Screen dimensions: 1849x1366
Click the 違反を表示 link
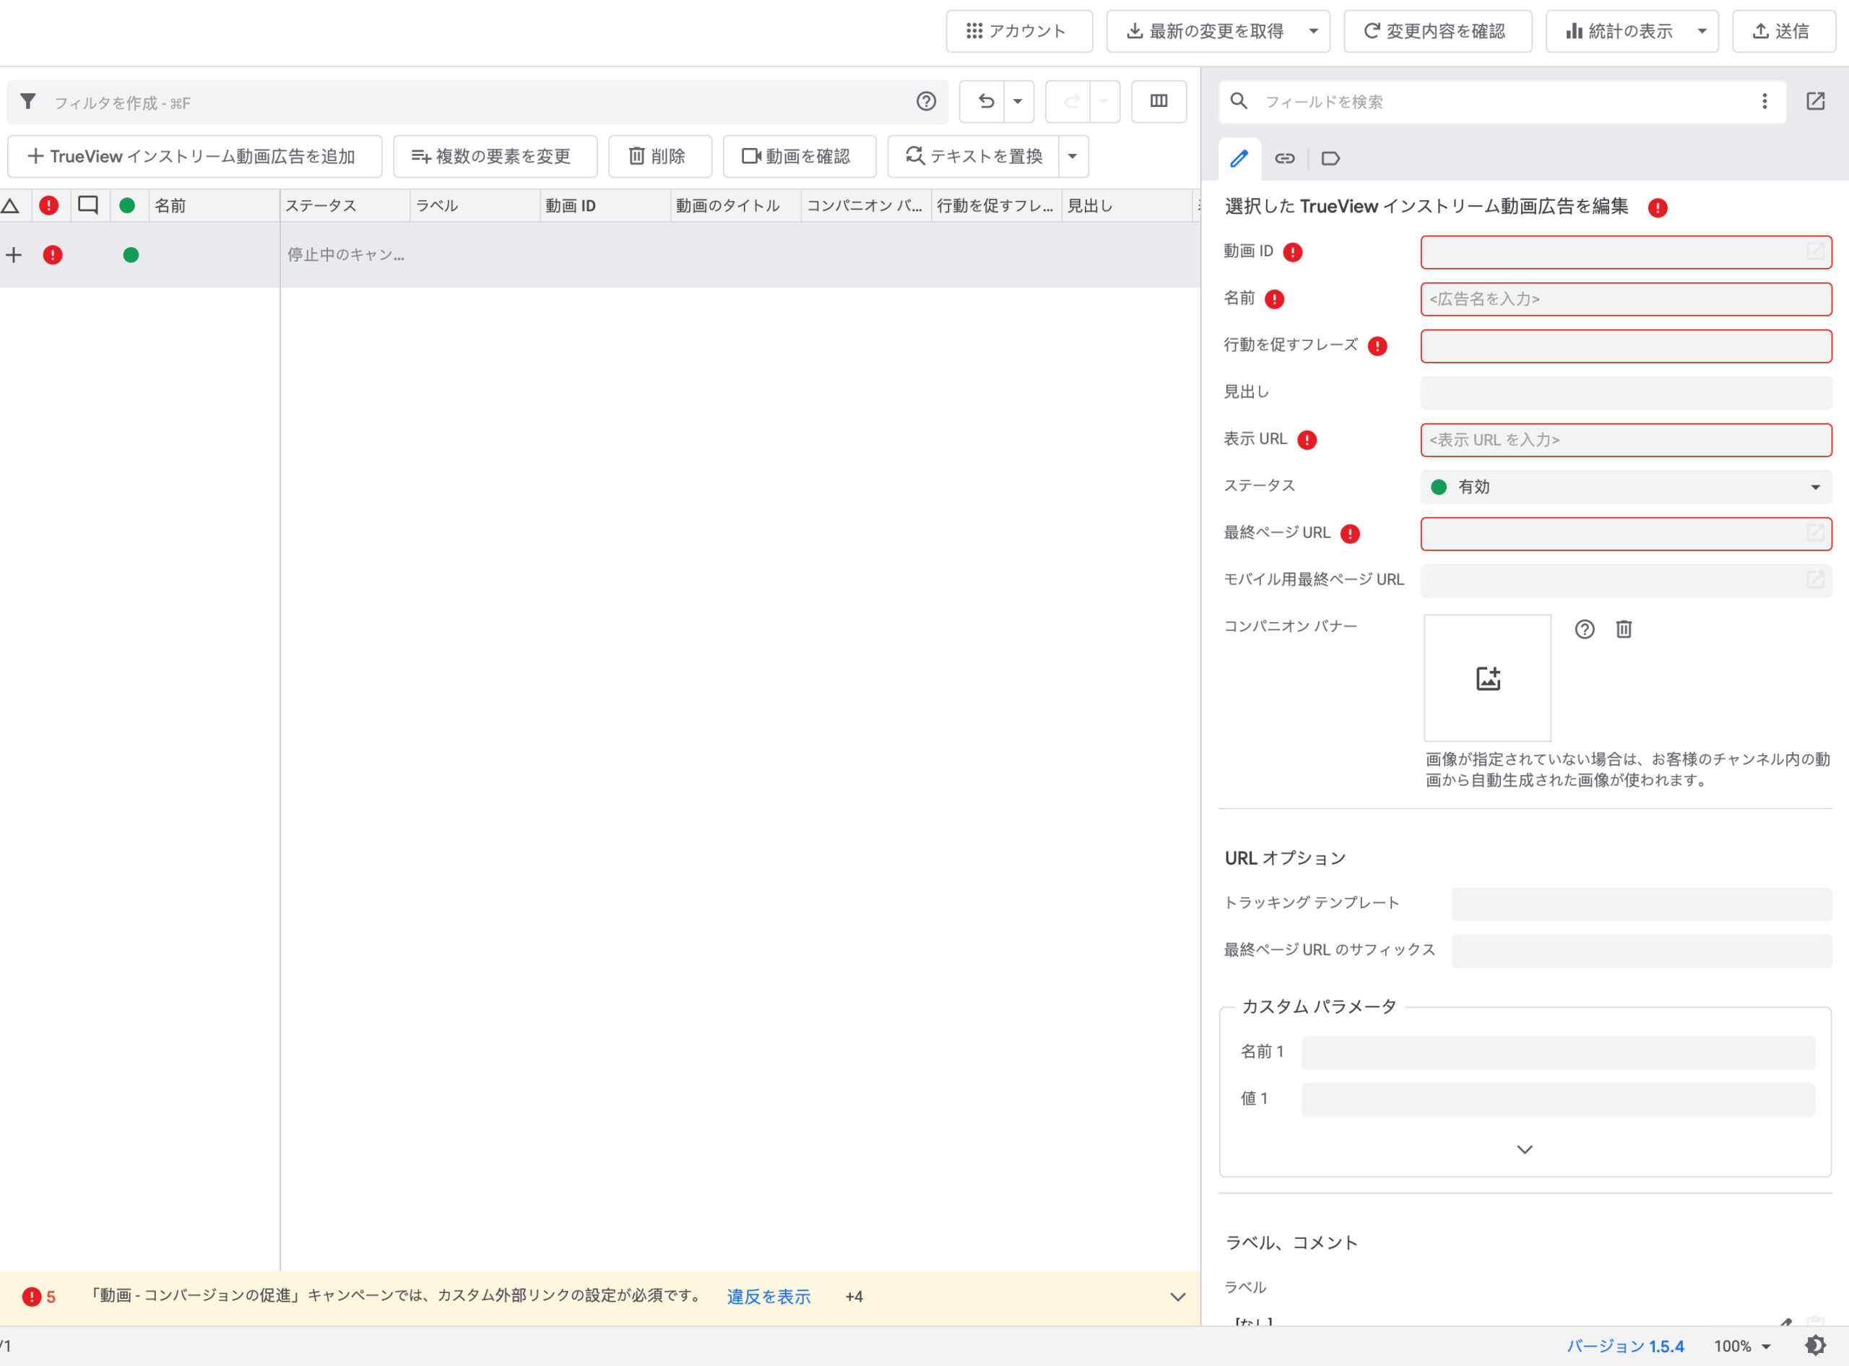click(768, 1297)
